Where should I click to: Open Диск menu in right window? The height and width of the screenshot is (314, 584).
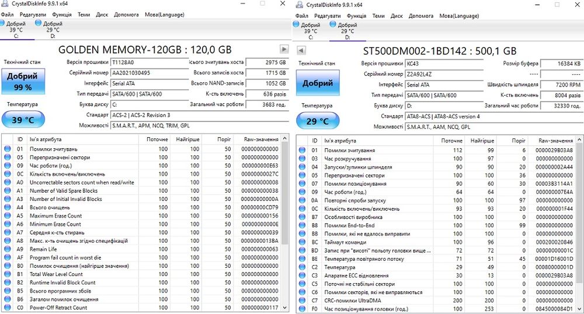(x=397, y=16)
